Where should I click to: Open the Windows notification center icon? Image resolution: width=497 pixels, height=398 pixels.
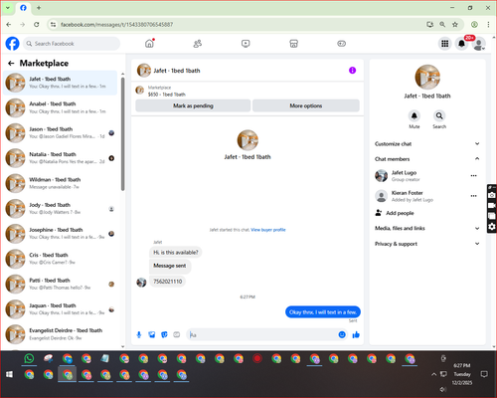484,374
